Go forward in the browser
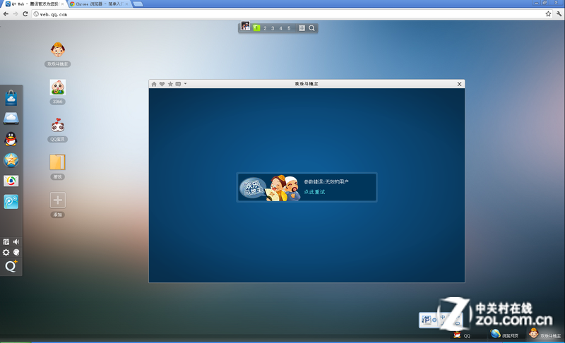 point(16,14)
